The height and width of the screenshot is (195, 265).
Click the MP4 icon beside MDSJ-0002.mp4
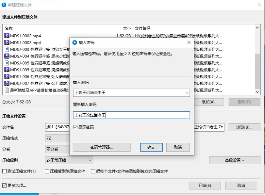point(7,36)
